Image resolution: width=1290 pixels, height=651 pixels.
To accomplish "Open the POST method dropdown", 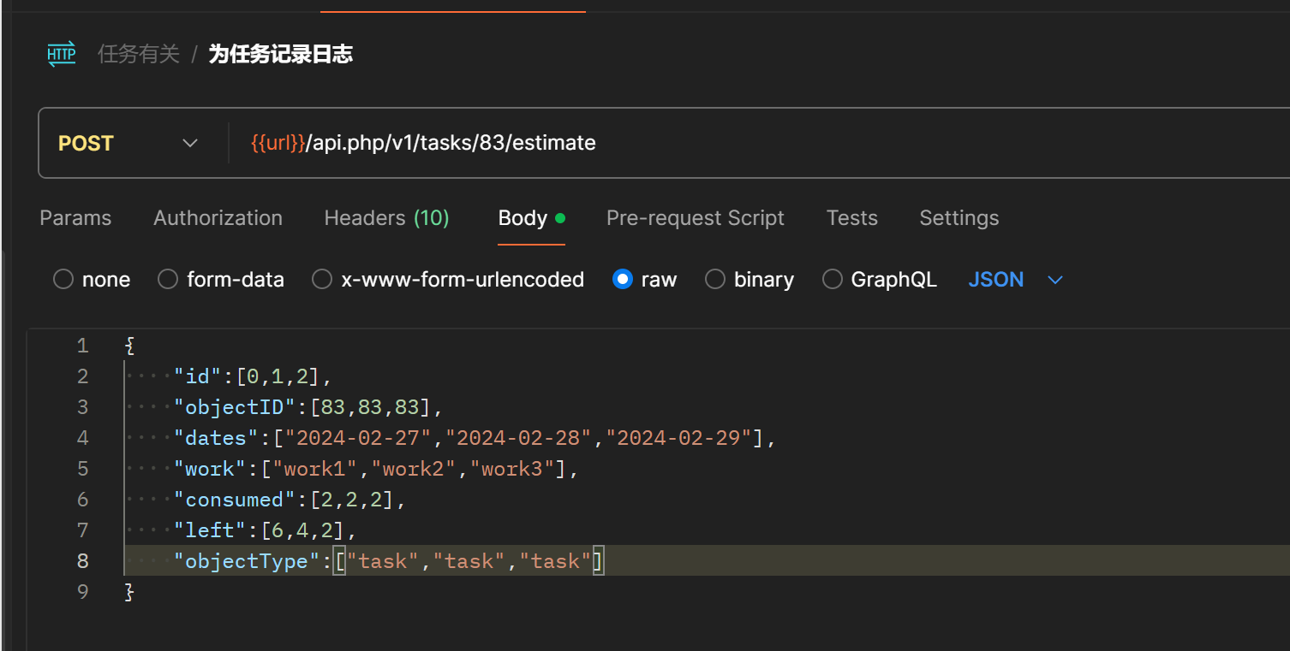I will click(x=128, y=143).
